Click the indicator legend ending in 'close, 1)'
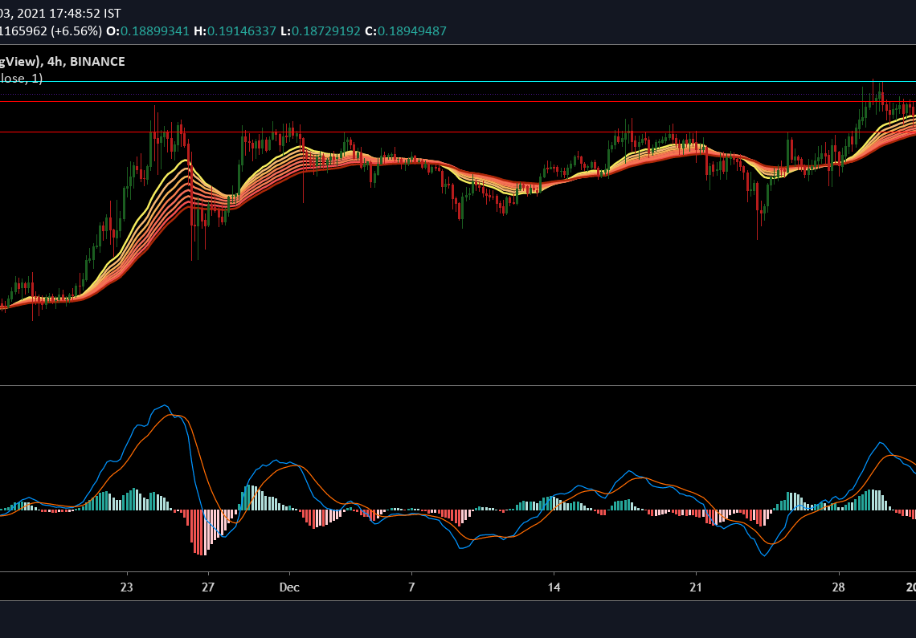 pos(21,79)
